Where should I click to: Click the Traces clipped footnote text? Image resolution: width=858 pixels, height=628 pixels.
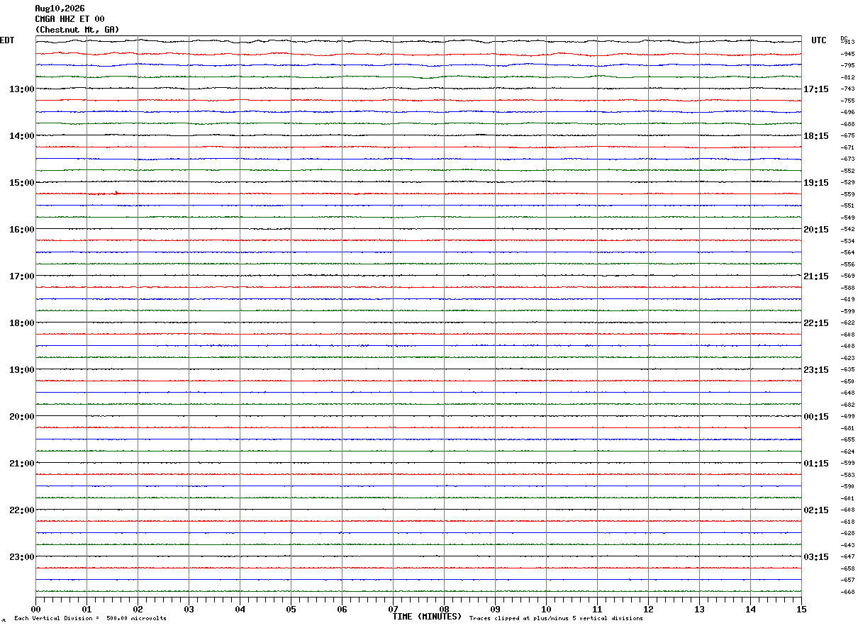[x=556, y=619]
